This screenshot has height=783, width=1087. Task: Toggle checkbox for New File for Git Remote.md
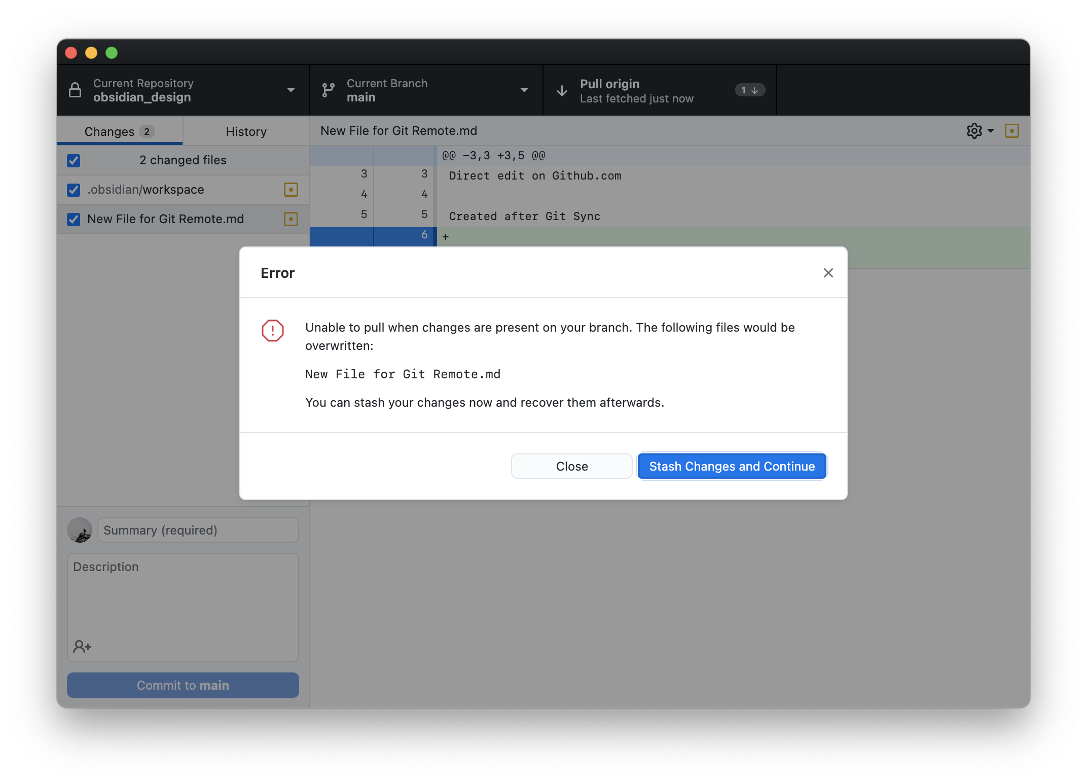(x=75, y=219)
